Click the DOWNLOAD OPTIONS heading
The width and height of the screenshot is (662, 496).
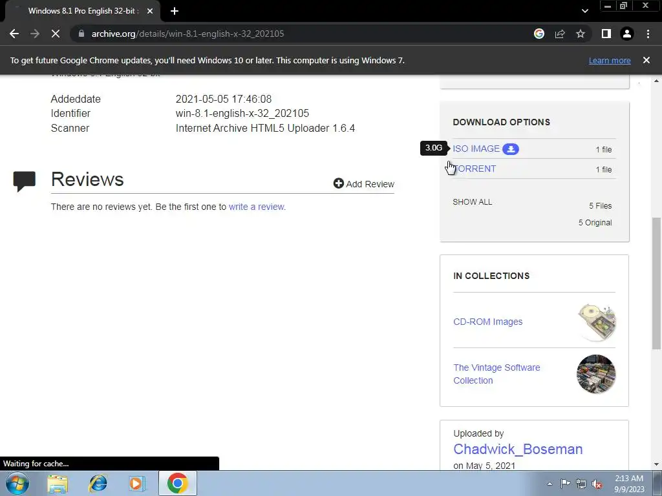(502, 122)
